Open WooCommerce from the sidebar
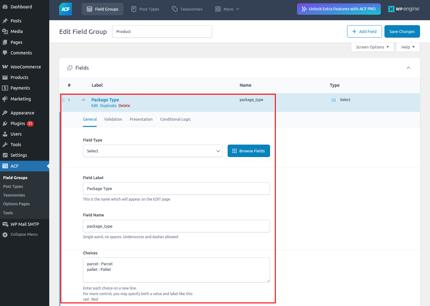 click(25, 67)
